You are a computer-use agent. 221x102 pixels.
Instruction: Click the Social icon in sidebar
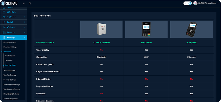4,22
